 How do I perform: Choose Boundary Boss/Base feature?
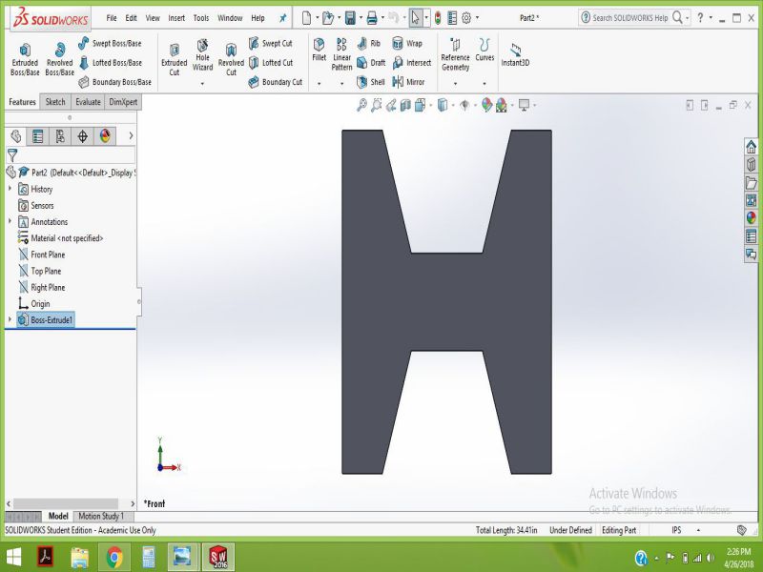(x=114, y=82)
